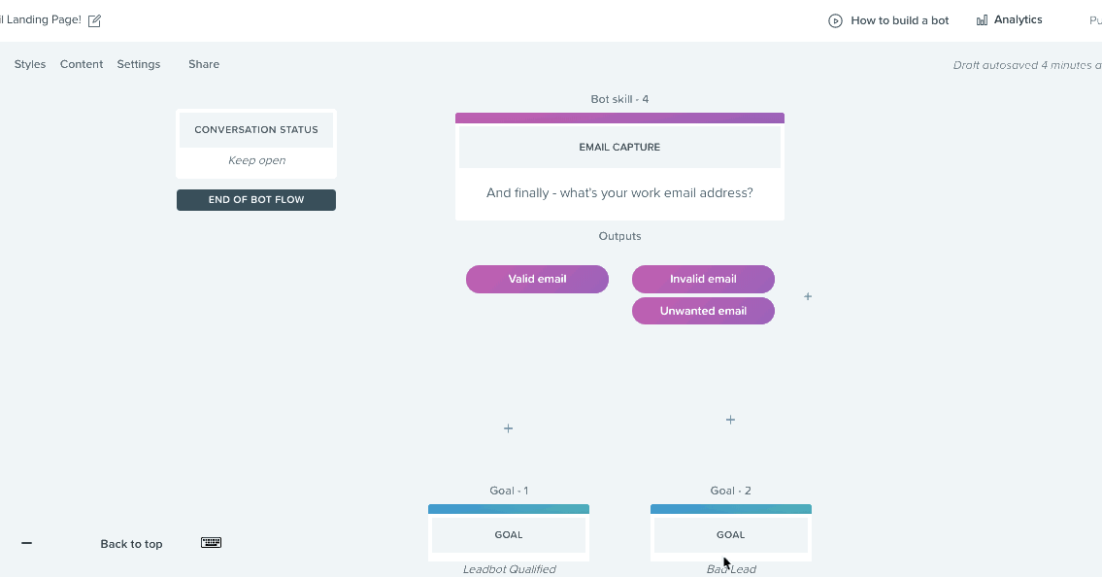Click the Leadbot Qualified goal name
This screenshot has height=577, width=1102.
[509, 569]
